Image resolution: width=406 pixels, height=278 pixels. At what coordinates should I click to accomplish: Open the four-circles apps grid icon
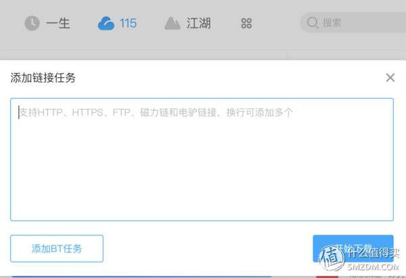tap(246, 23)
